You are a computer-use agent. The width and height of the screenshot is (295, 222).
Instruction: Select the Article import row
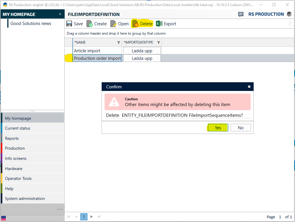pyautogui.click(x=87, y=51)
